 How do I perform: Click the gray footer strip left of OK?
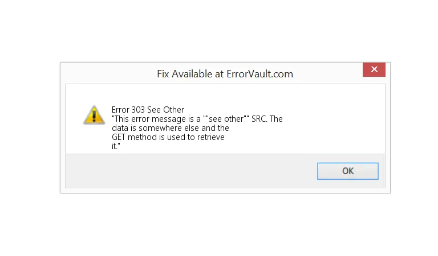click(x=188, y=171)
